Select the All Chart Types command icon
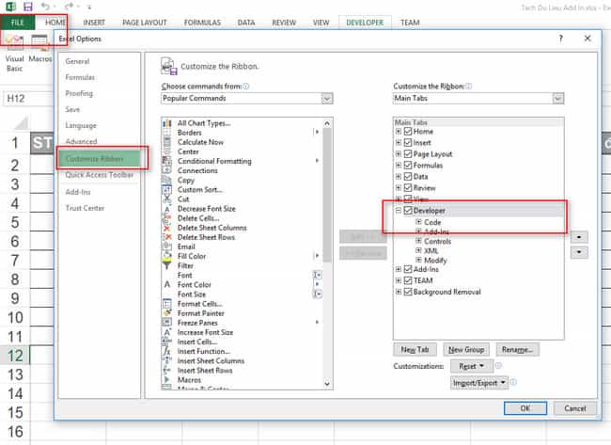This screenshot has height=445, width=611. [166, 123]
